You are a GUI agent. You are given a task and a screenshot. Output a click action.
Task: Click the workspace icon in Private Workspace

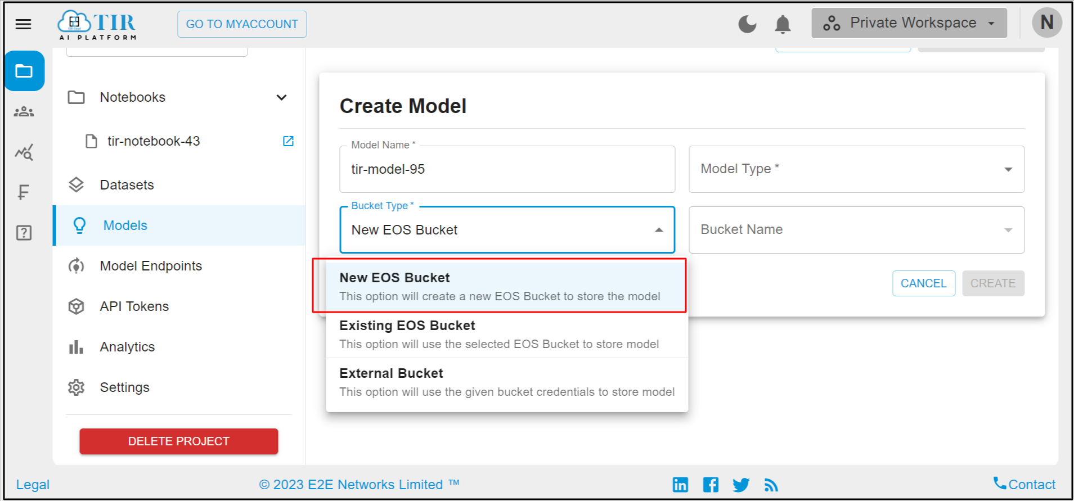(832, 23)
